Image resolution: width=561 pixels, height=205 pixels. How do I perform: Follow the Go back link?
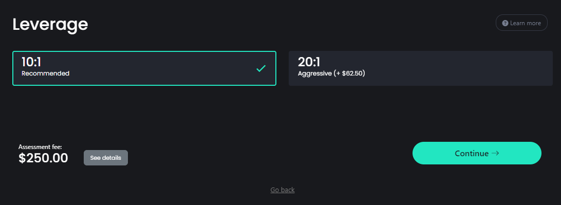pos(282,190)
